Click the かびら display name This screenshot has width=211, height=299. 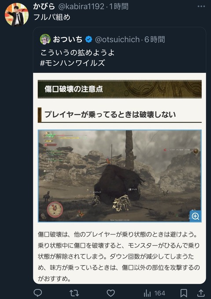coord(44,7)
